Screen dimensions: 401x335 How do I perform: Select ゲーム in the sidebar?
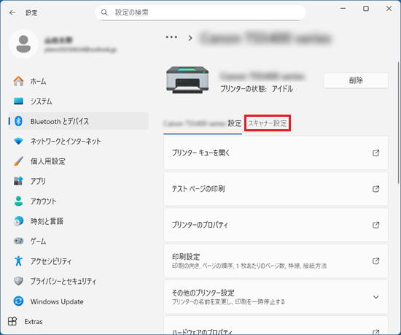point(78,241)
